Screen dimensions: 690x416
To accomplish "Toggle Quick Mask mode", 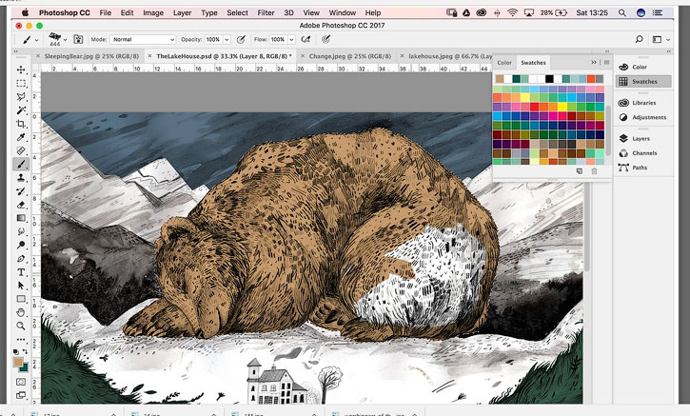I will (x=21, y=382).
